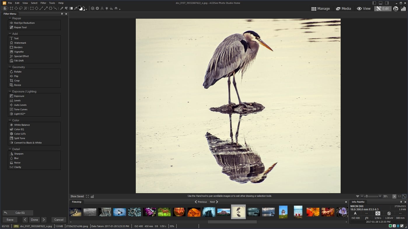The height and width of the screenshot is (229, 408).
Task: Switch to View mode
Action: [x=364, y=9]
